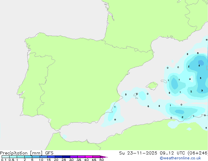Click legend label '45'
Viewport: 208px width, 161px height.
coord(94,160)
